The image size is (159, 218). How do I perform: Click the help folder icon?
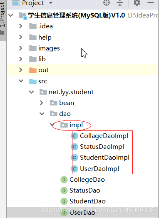(x=33, y=37)
